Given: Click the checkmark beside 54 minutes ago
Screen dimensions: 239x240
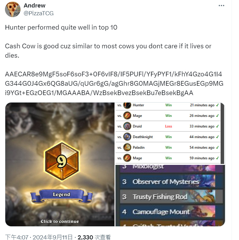Looking at the screenshot, I should (218, 147).
